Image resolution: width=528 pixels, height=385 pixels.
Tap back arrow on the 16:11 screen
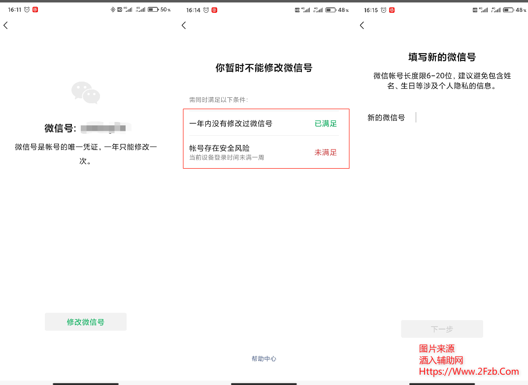tap(5, 25)
